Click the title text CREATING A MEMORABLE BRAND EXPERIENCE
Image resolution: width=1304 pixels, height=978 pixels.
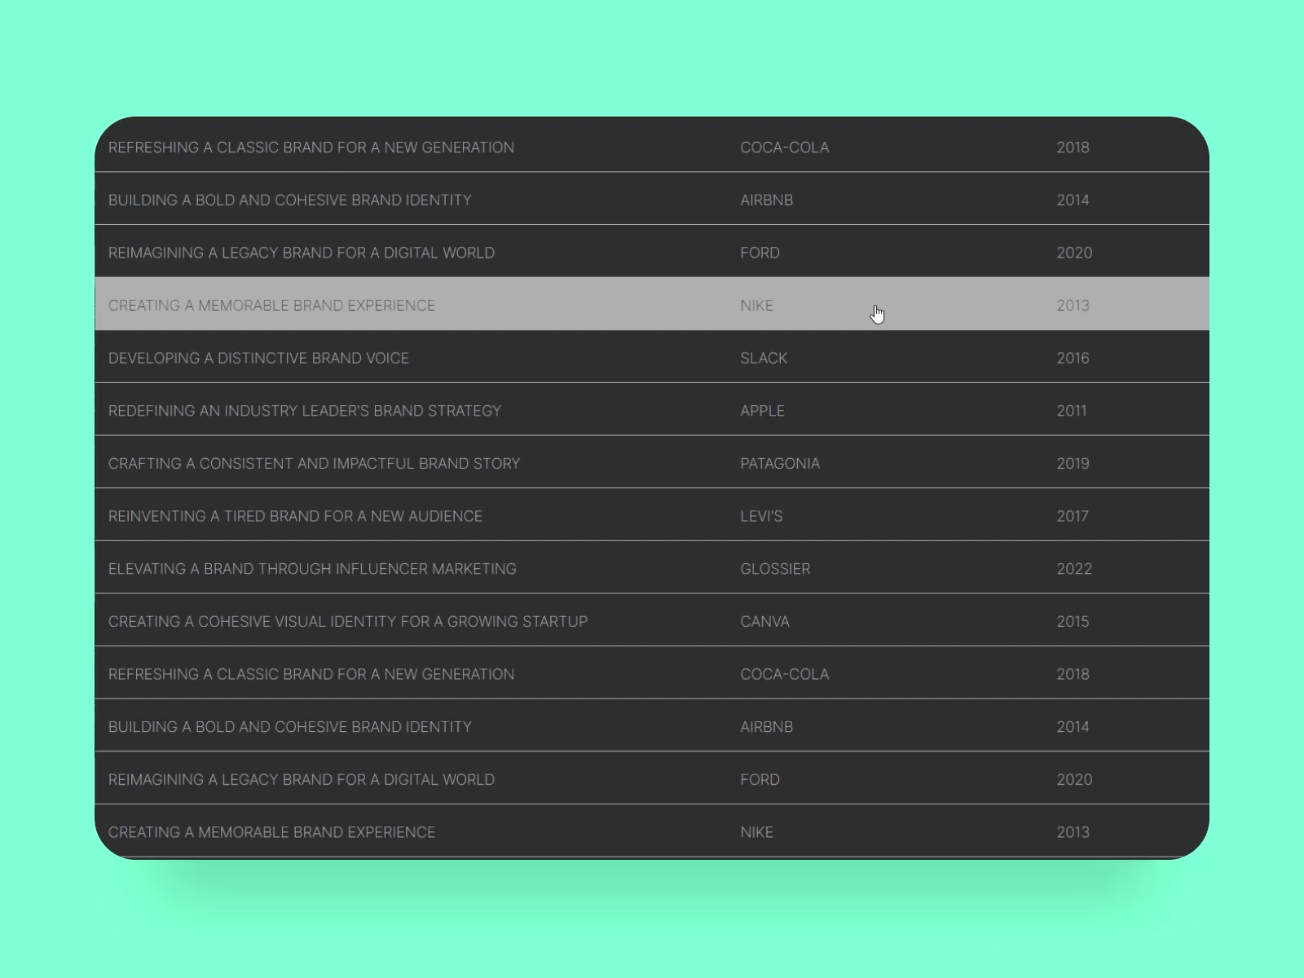tap(272, 306)
